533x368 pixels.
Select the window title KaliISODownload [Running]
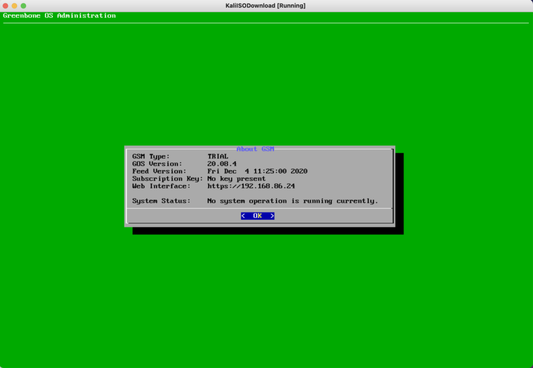265,6
